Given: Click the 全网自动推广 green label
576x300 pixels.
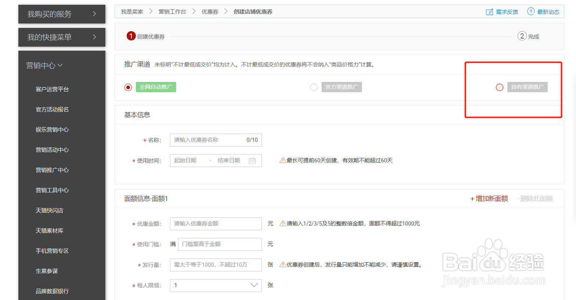Looking at the screenshot, I should pyautogui.click(x=156, y=87).
